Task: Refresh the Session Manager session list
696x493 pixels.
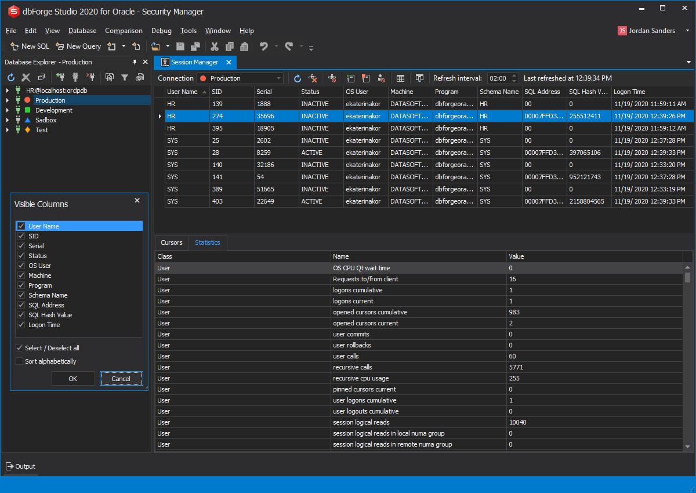Action: (298, 78)
